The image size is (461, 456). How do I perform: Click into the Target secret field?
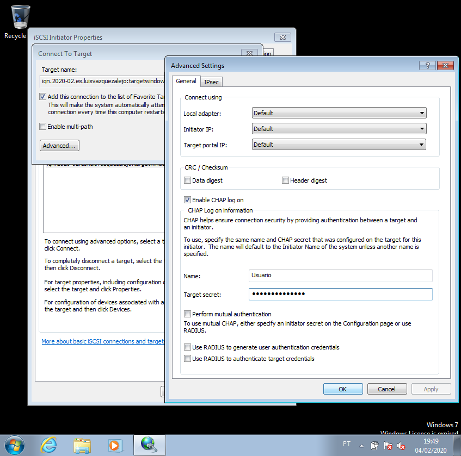[340, 294]
